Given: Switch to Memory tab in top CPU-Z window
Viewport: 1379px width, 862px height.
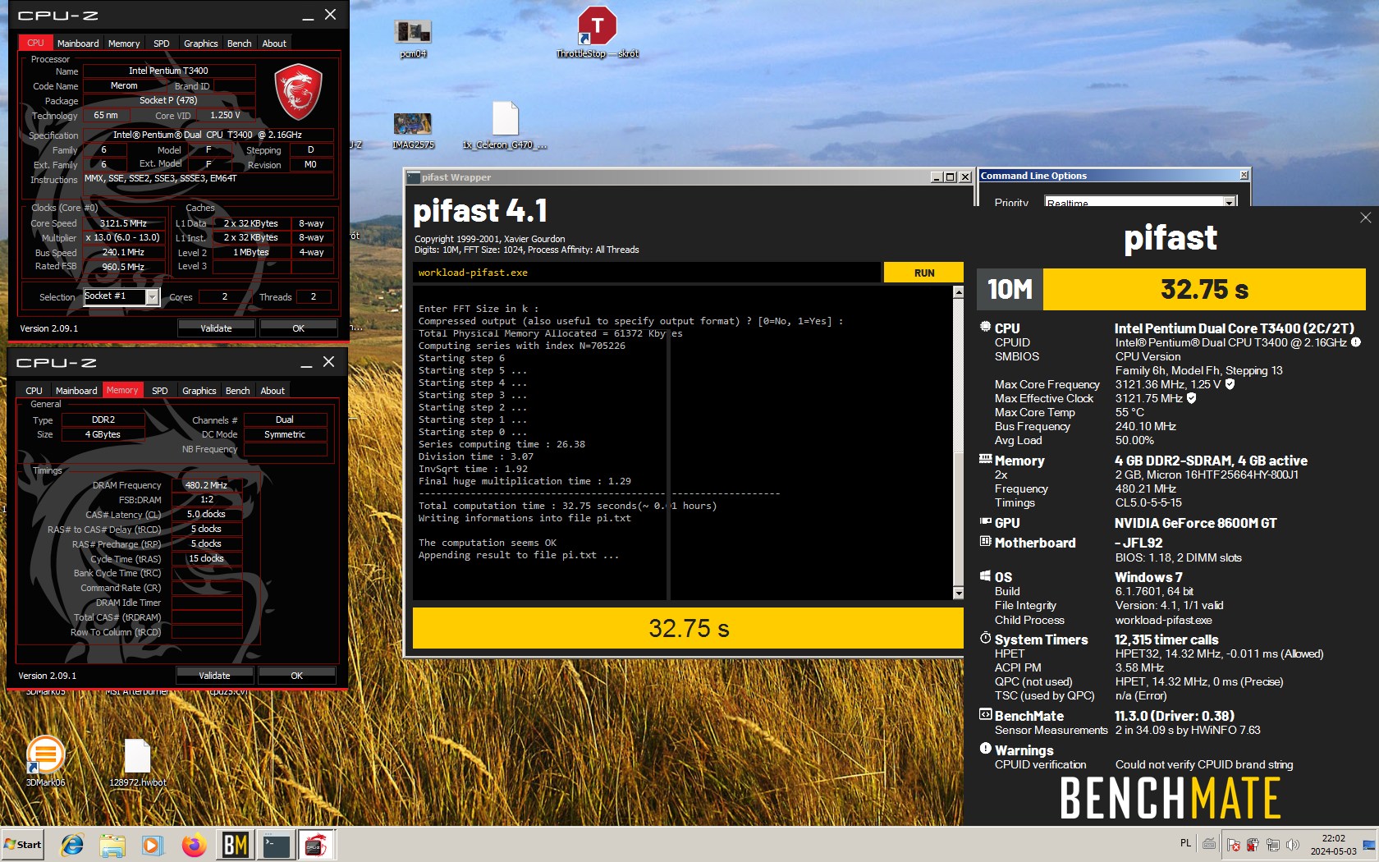Looking at the screenshot, I should [124, 44].
